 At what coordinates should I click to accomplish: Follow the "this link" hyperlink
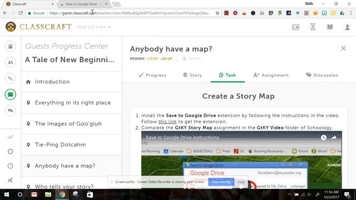tap(167, 122)
